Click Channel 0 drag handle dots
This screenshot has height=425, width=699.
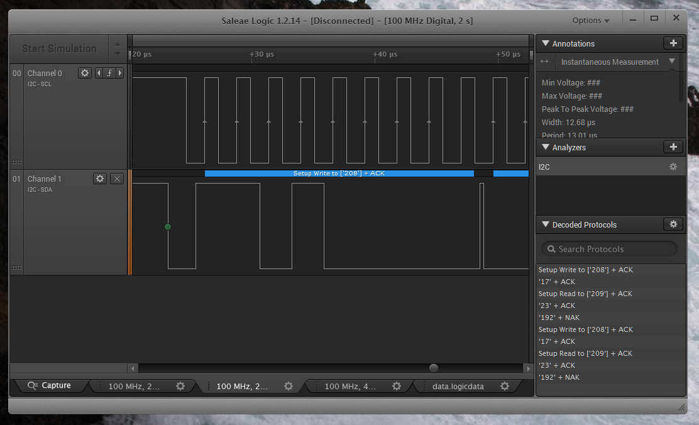click(x=16, y=162)
